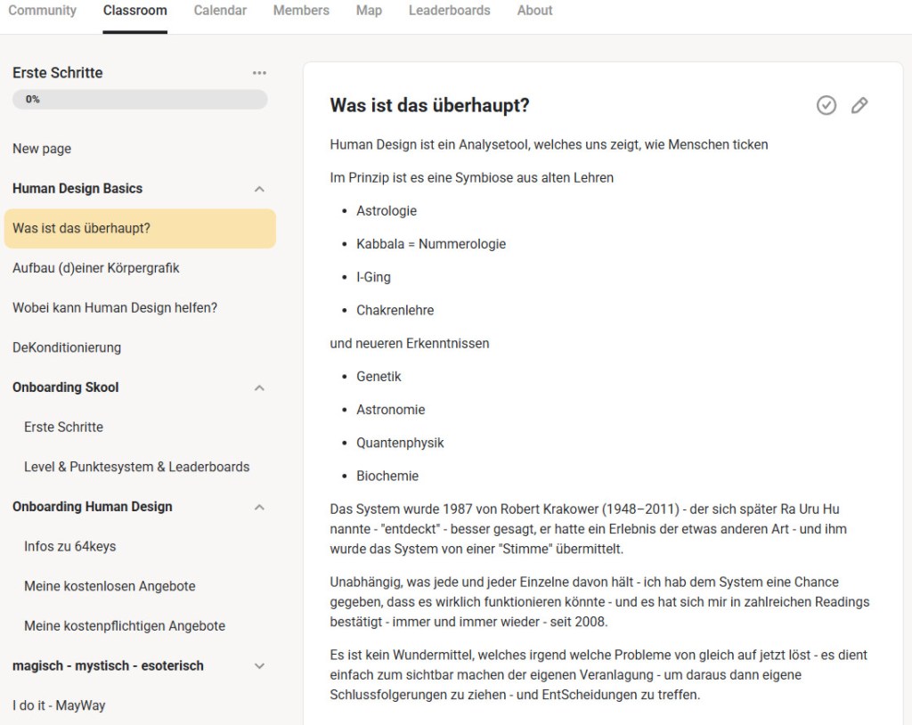
Task: Collapse the Human Design Basics section
Action: (259, 189)
